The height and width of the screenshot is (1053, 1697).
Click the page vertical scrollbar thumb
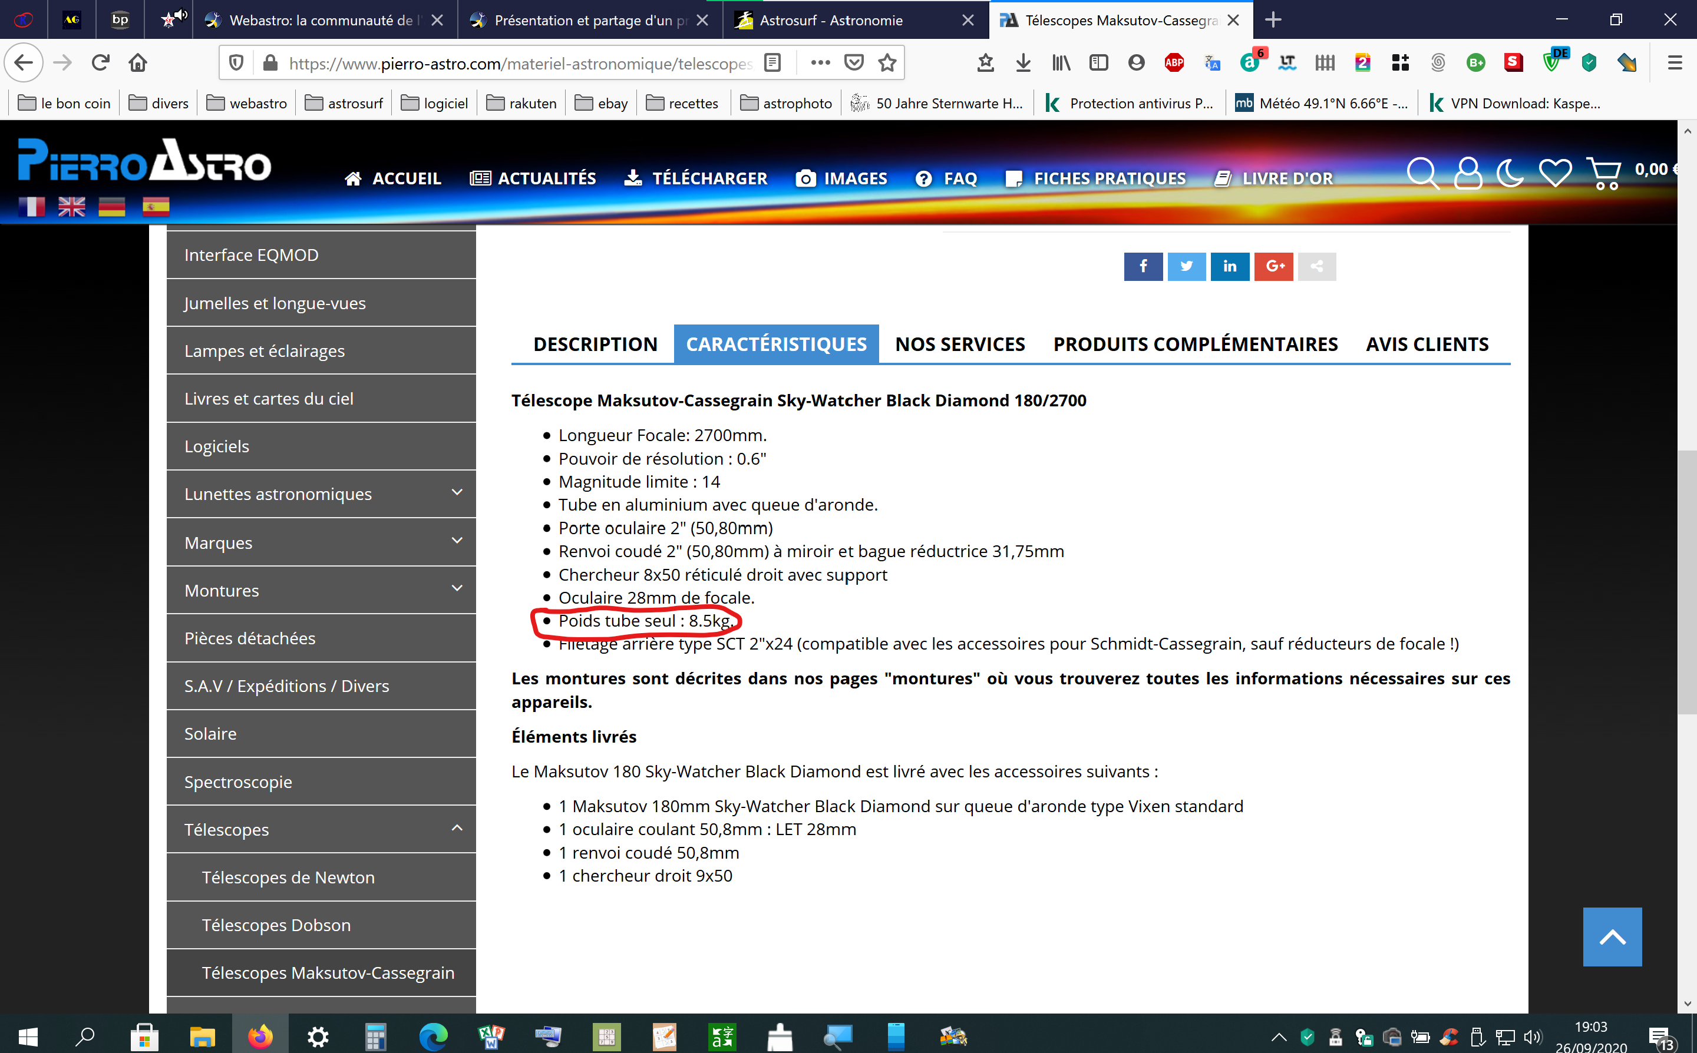pos(1686,581)
